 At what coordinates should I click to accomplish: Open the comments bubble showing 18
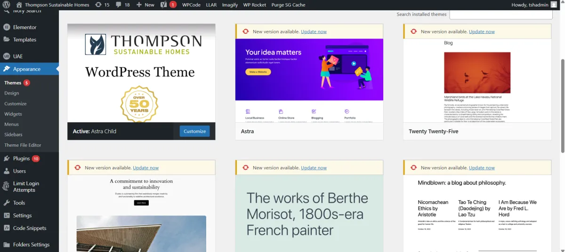(122, 5)
